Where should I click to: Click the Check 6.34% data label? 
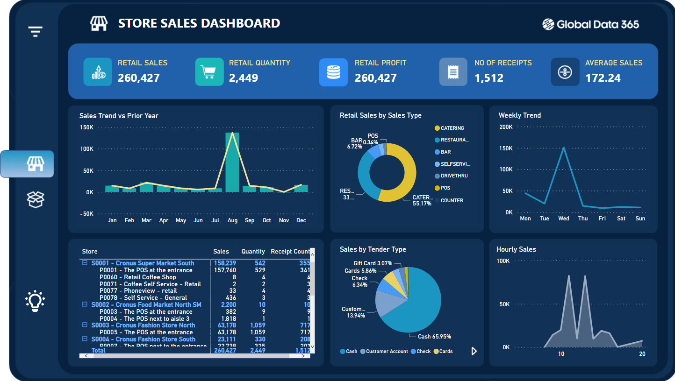[359, 281]
